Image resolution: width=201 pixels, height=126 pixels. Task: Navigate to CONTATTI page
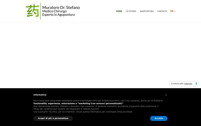coord(162,11)
